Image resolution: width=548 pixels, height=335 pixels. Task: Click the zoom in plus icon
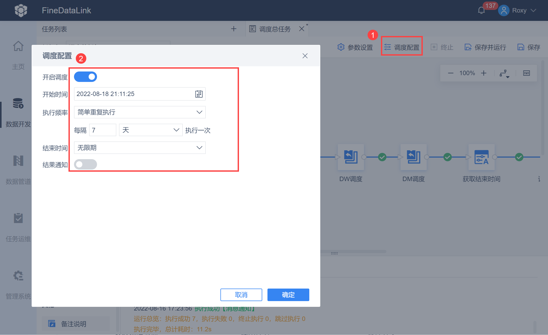[484, 73]
